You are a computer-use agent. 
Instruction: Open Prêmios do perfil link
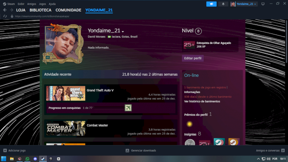click(x=196, y=115)
